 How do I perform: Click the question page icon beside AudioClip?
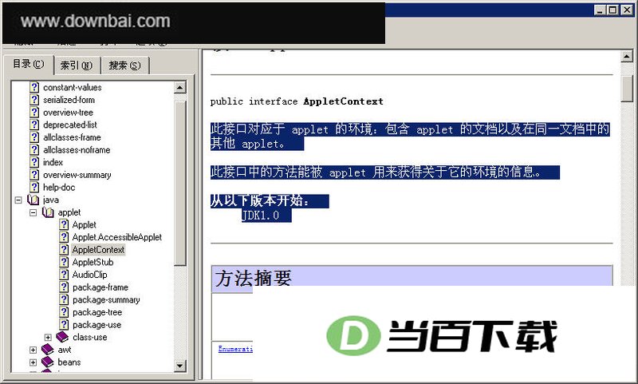pyautogui.click(x=64, y=275)
